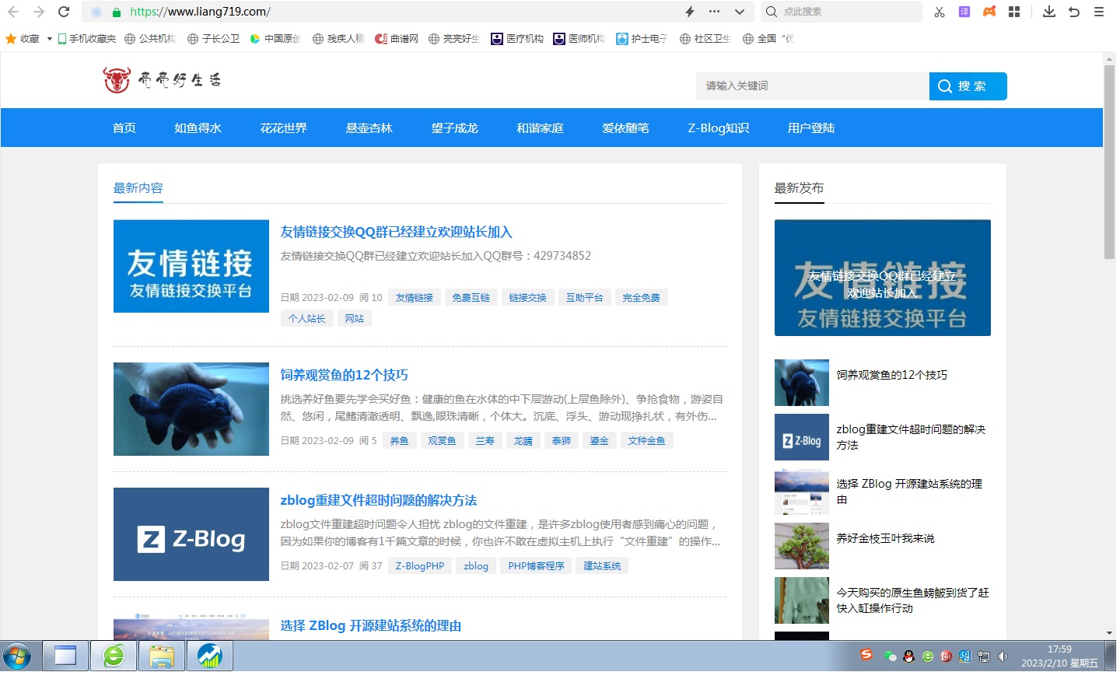Image resolution: width=1120 pixels, height=700 pixels.
Task: Click the undo closed tab icon
Action: 1074,12
